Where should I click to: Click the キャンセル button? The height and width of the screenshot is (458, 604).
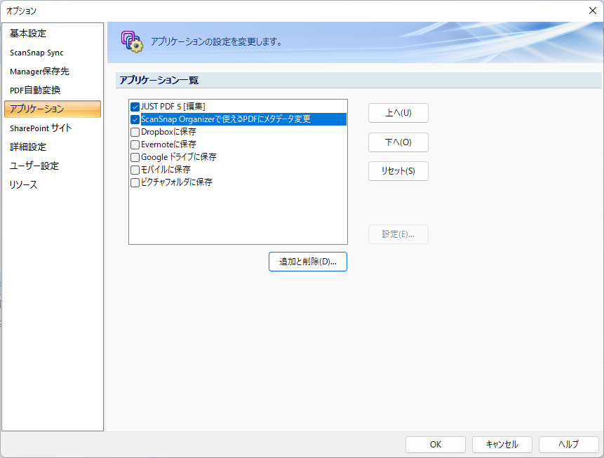[x=502, y=445]
